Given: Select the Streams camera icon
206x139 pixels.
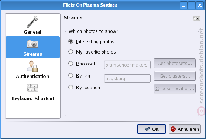Looking at the screenshot, I should click(x=32, y=44).
